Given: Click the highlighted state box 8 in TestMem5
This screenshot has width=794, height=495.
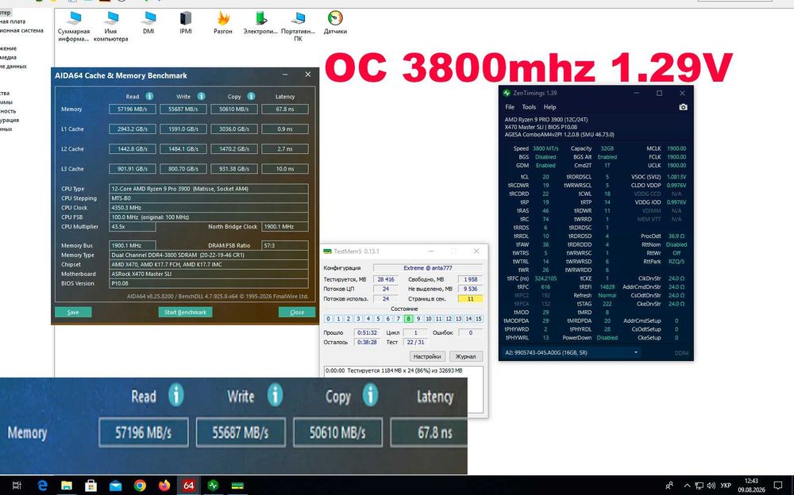Looking at the screenshot, I should (x=408, y=319).
